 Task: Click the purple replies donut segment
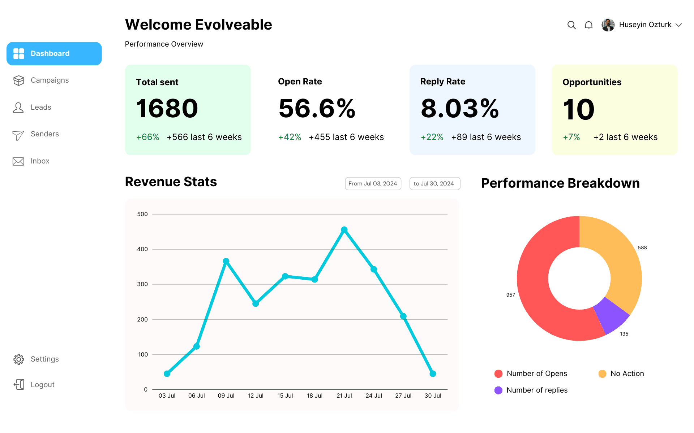pyautogui.click(x=610, y=316)
